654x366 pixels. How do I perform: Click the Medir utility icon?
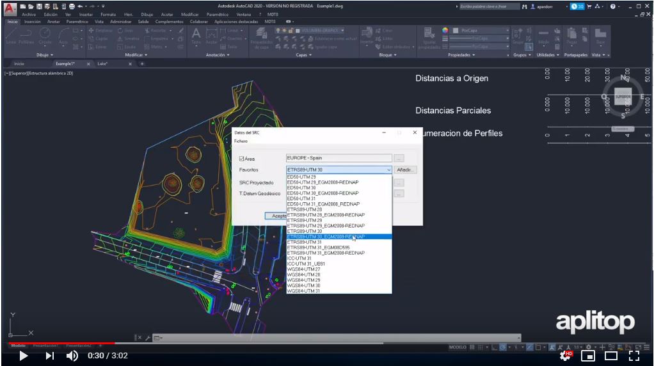point(543,35)
